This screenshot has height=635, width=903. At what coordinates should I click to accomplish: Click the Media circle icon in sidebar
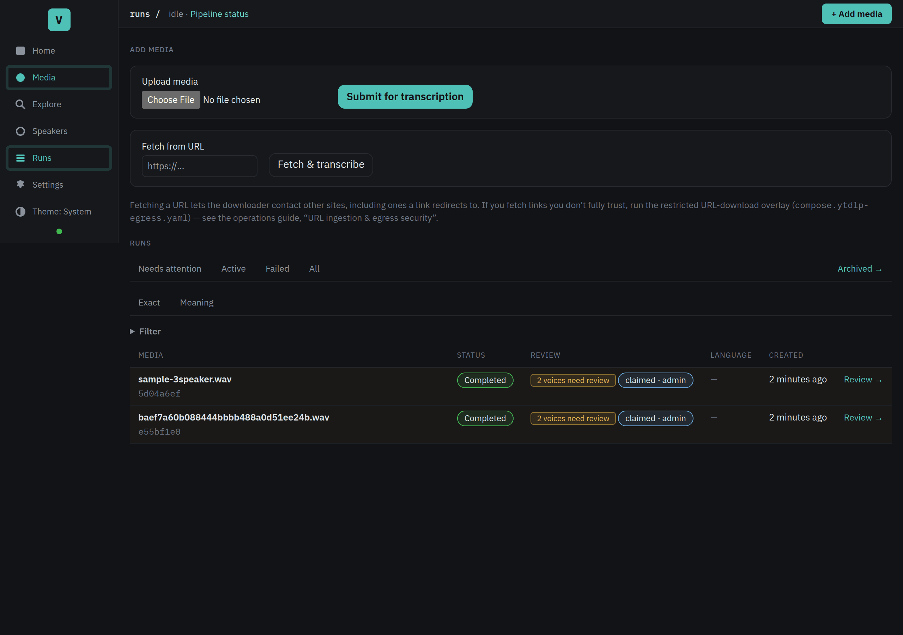point(20,78)
